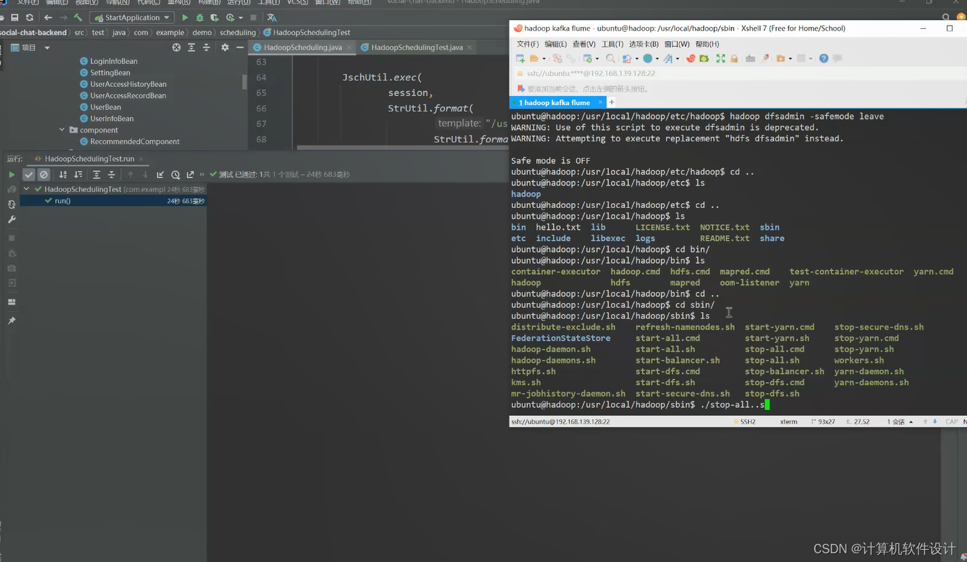Open Xshell 查看(V) menu
The height and width of the screenshot is (562, 967).
584,44
